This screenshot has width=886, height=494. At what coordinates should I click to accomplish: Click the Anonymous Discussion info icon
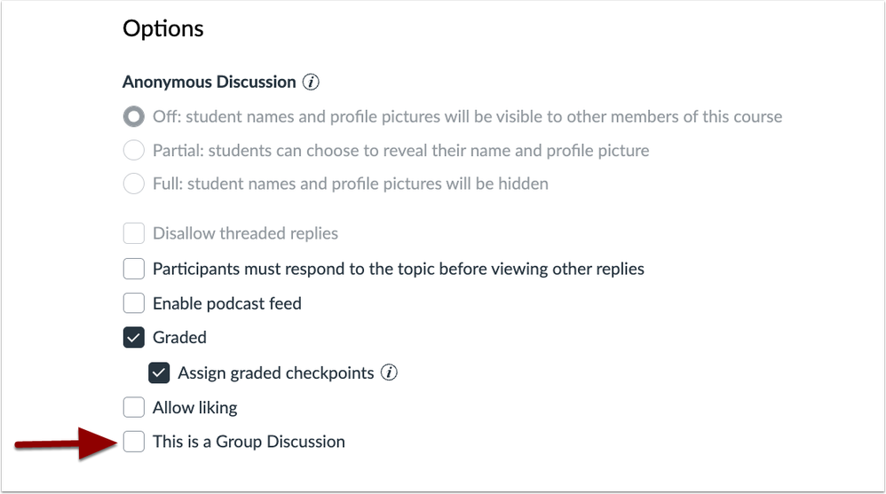pos(311,82)
